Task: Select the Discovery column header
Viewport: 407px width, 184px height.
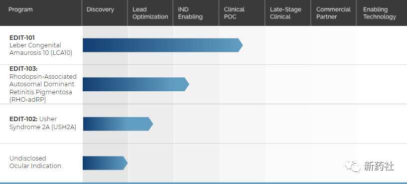Action: coord(100,9)
